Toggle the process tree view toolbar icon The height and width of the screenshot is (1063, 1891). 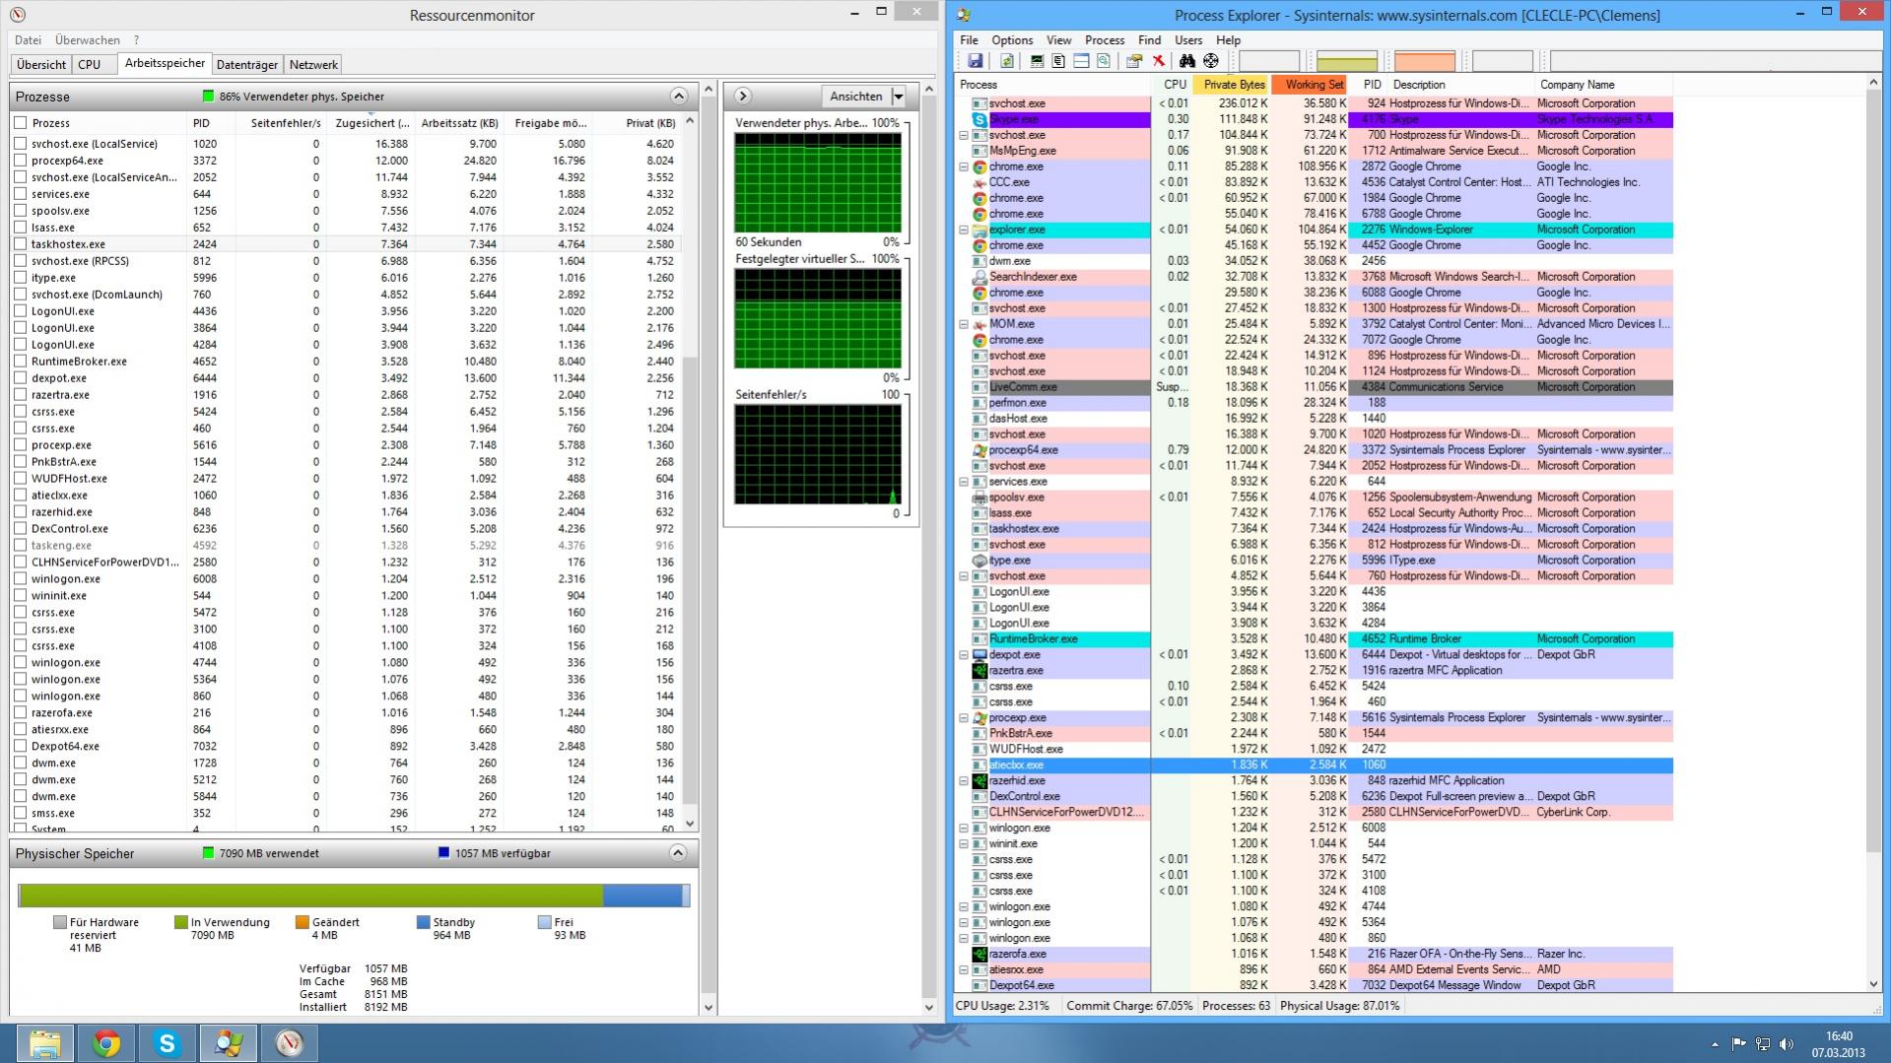1058,61
